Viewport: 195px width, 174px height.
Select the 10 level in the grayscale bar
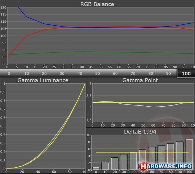point(27,74)
